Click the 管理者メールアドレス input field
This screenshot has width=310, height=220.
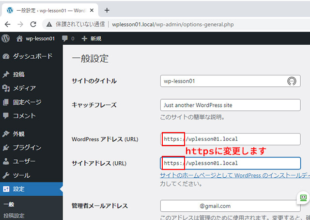231,206
